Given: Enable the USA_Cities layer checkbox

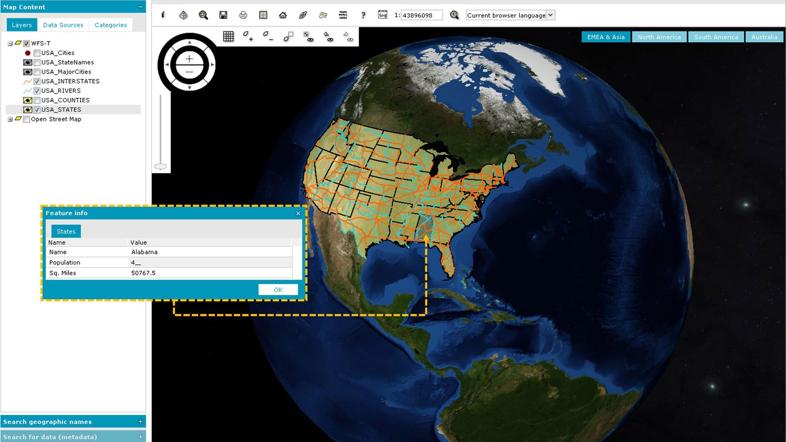Looking at the screenshot, I should (37, 53).
